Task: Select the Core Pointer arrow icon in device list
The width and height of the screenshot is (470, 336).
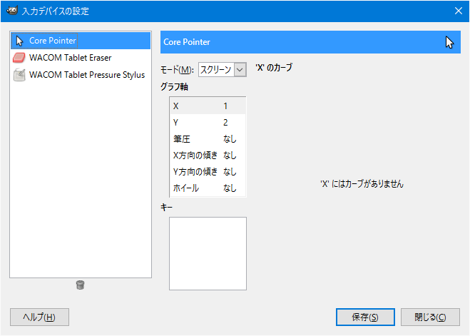Action: (19, 41)
